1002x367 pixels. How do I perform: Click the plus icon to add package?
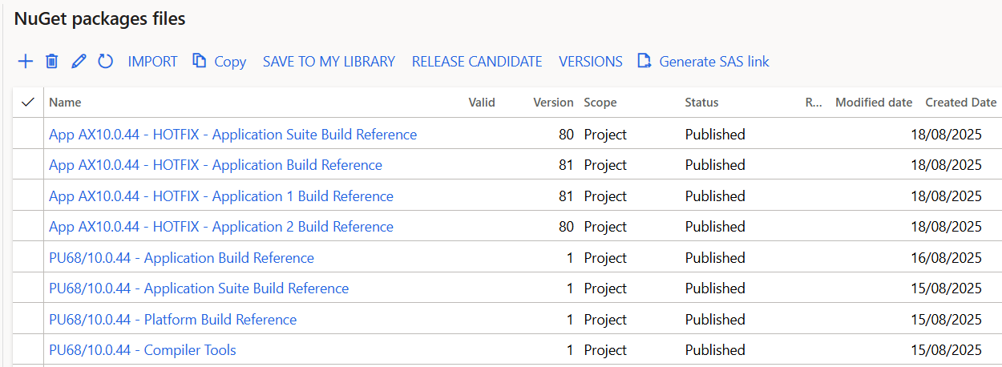(26, 62)
